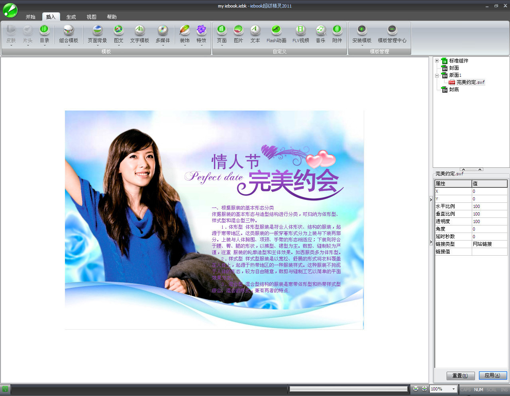510x396 pixels.
Task: Collapse the 版面1 tree node
Action: click(437, 75)
